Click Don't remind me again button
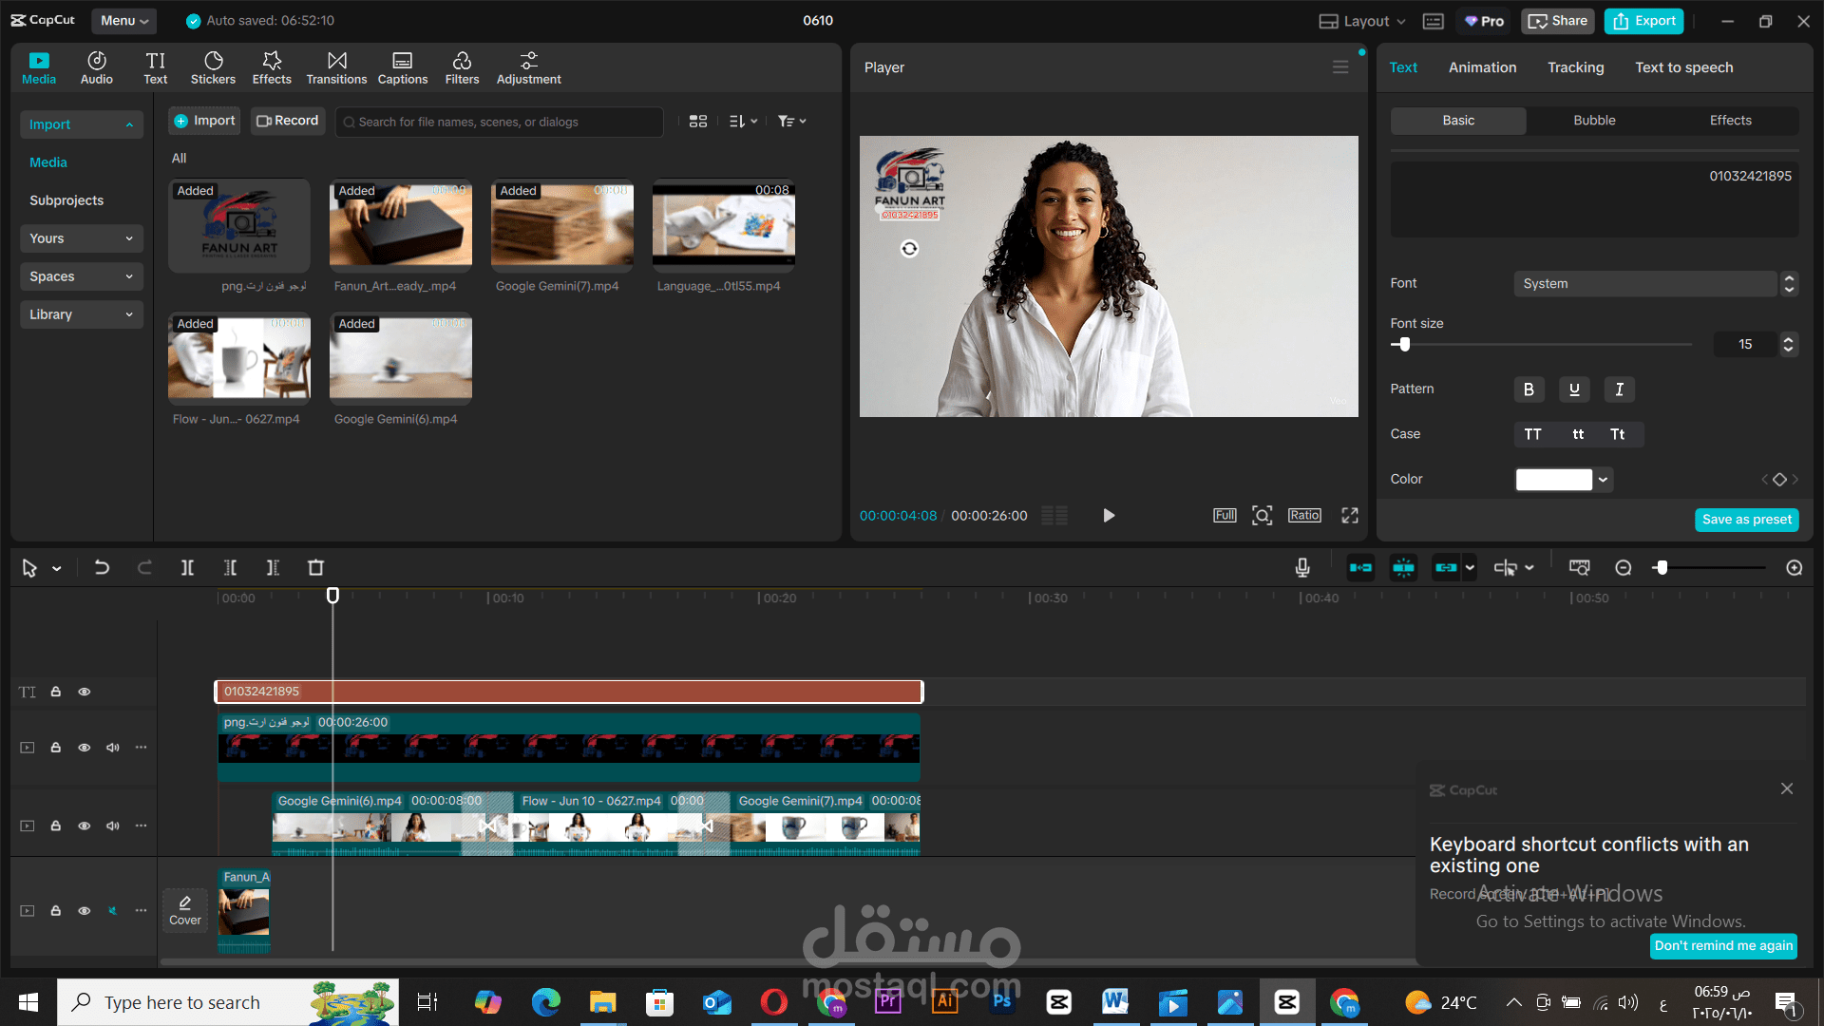The image size is (1824, 1026). pyautogui.click(x=1723, y=945)
